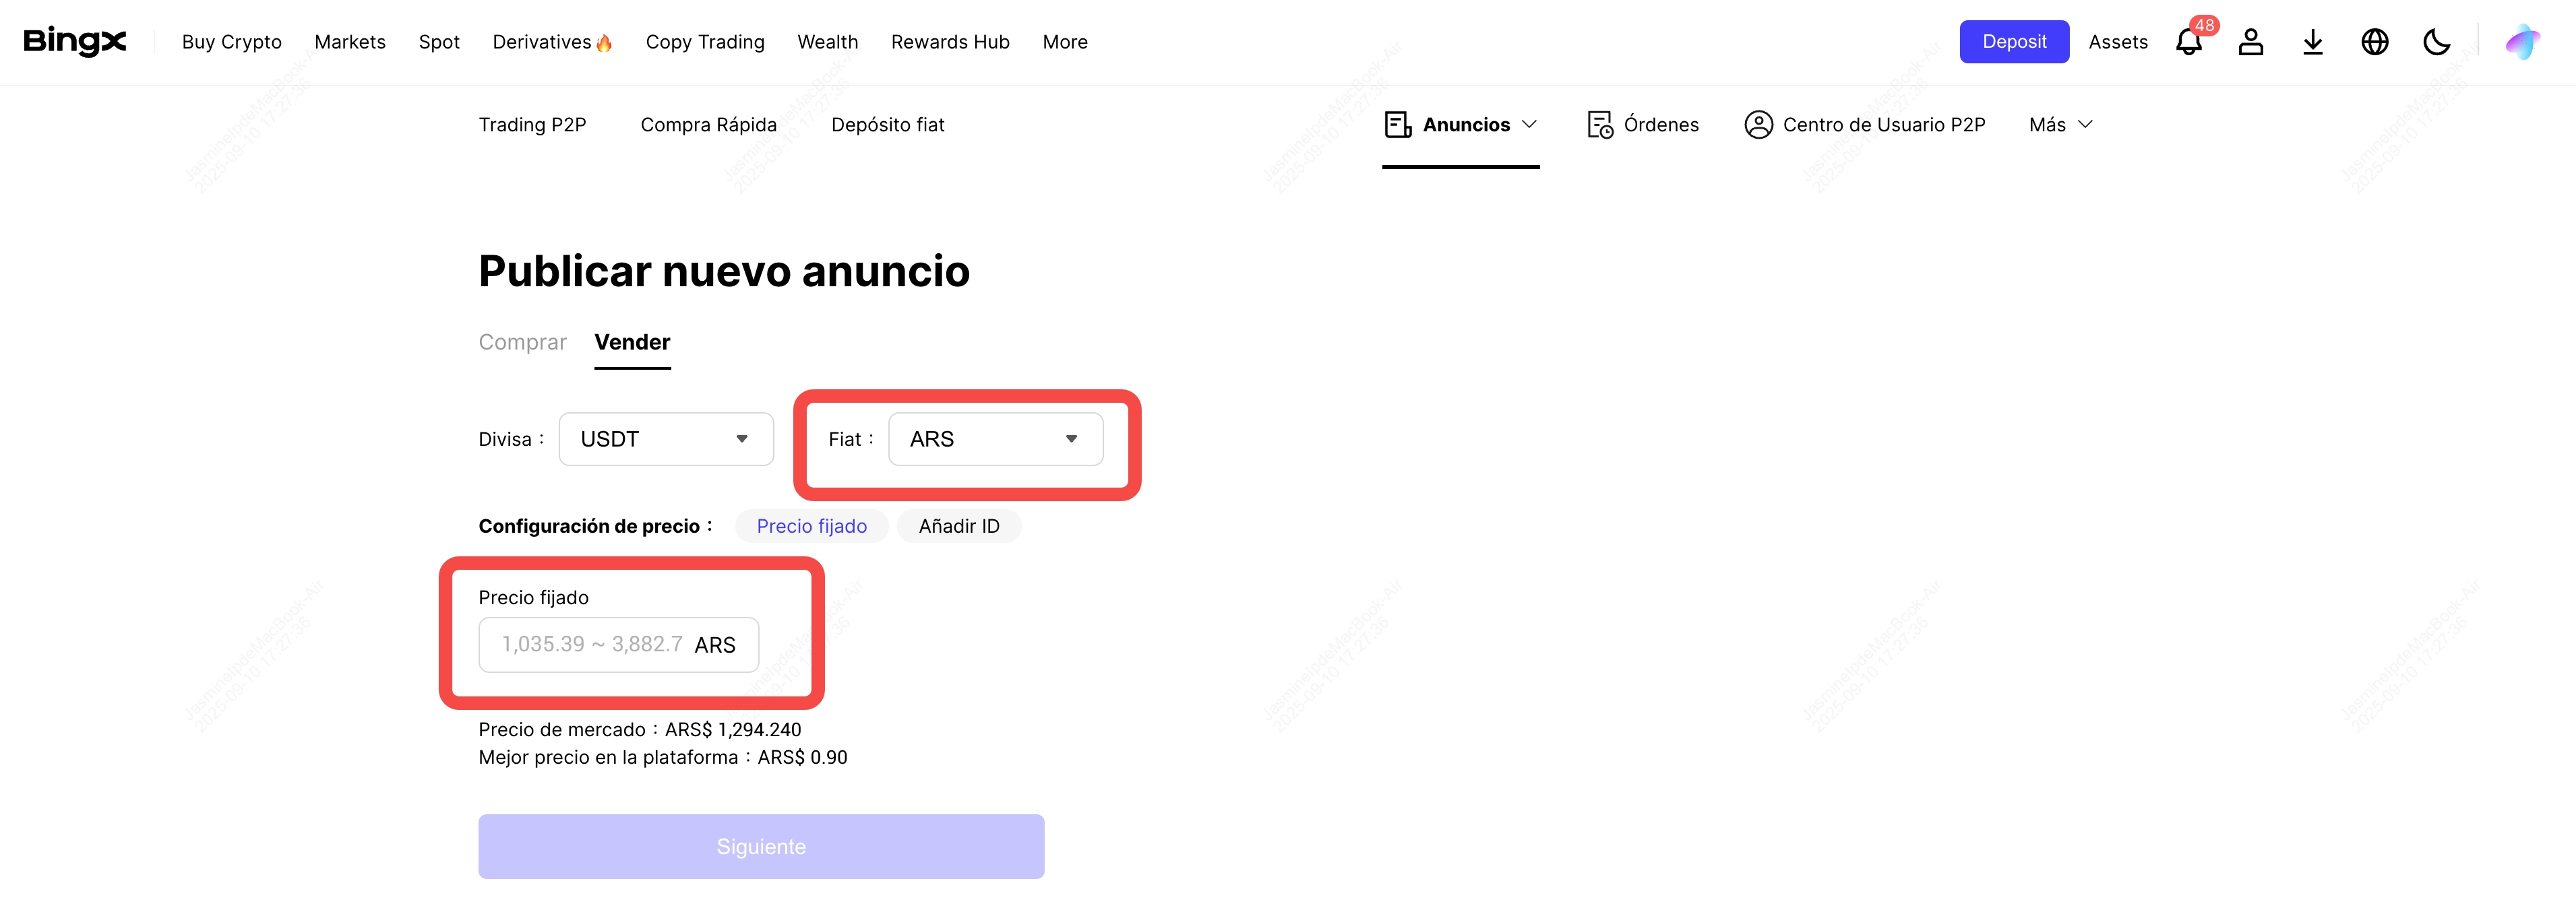Toggle dark mode moon icon

coord(2436,42)
